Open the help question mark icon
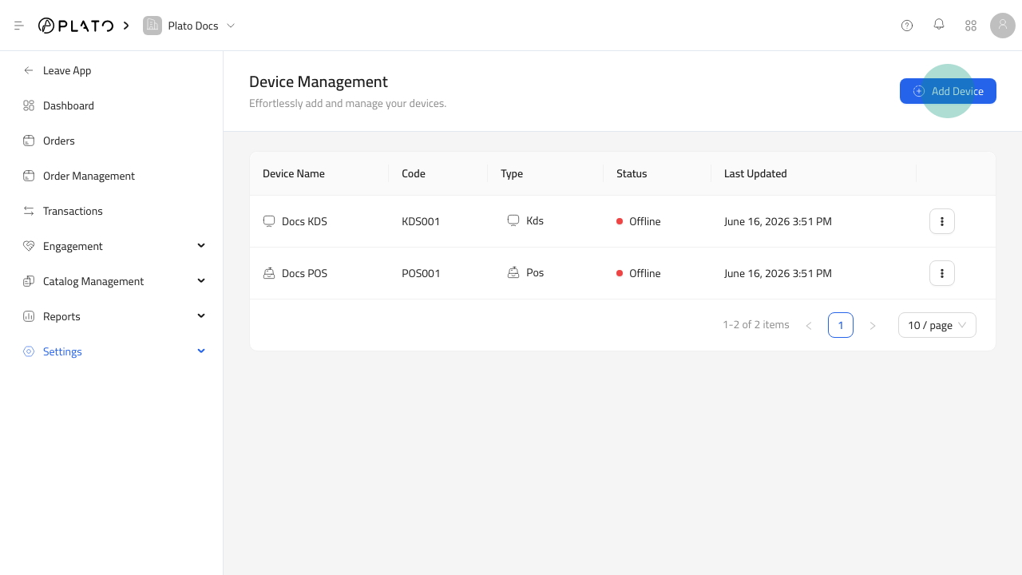This screenshot has width=1022, height=575. tap(907, 26)
